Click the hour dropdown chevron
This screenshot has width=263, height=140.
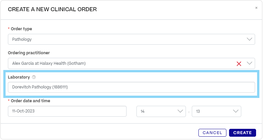[180, 111]
